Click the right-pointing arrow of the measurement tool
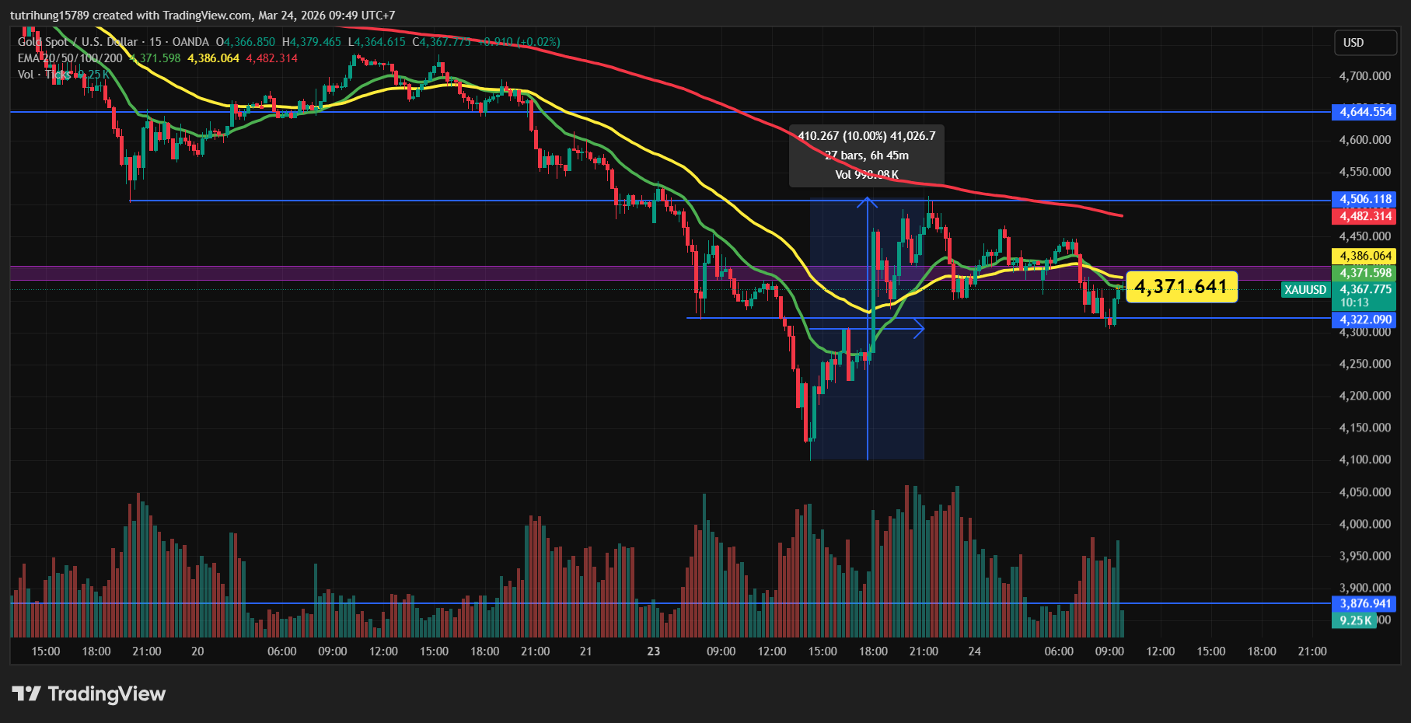 pyautogui.click(x=918, y=329)
